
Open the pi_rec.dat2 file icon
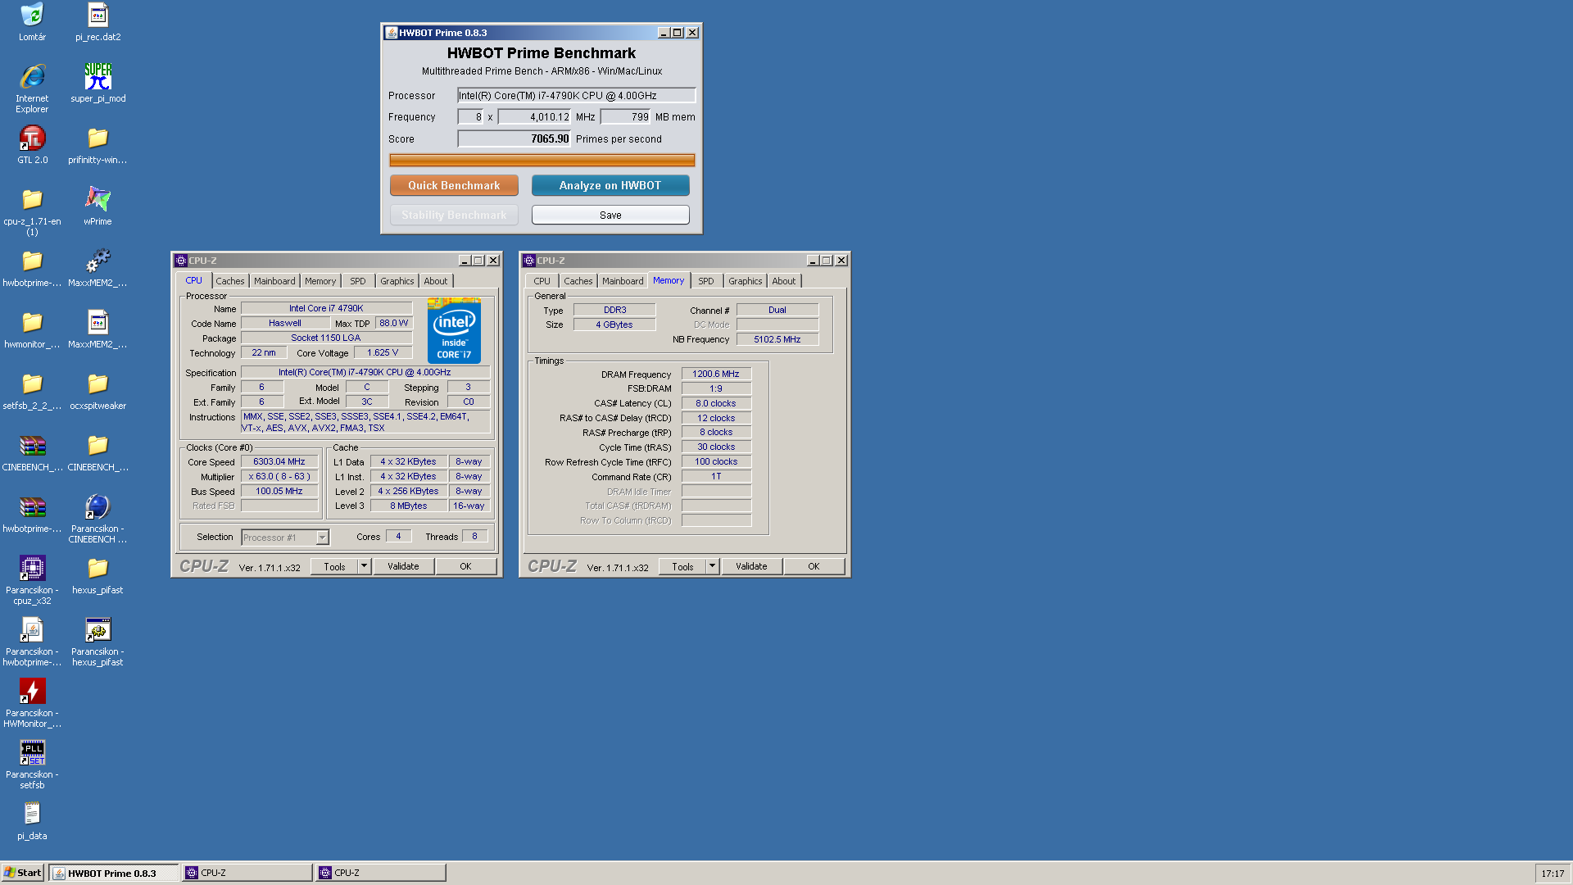[97, 15]
